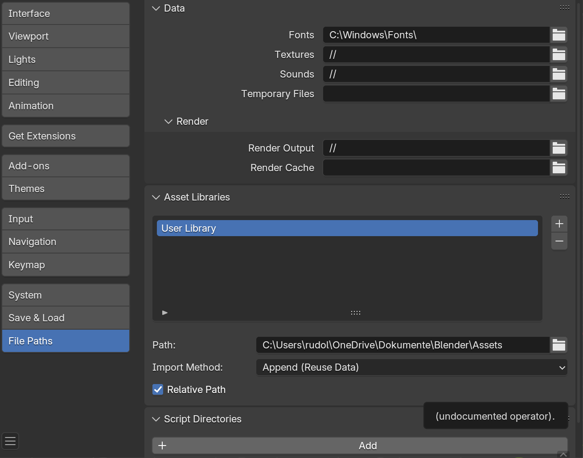Screen dimensions: 583x458
Task: Open the Import Method dropdown
Action: point(411,368)
